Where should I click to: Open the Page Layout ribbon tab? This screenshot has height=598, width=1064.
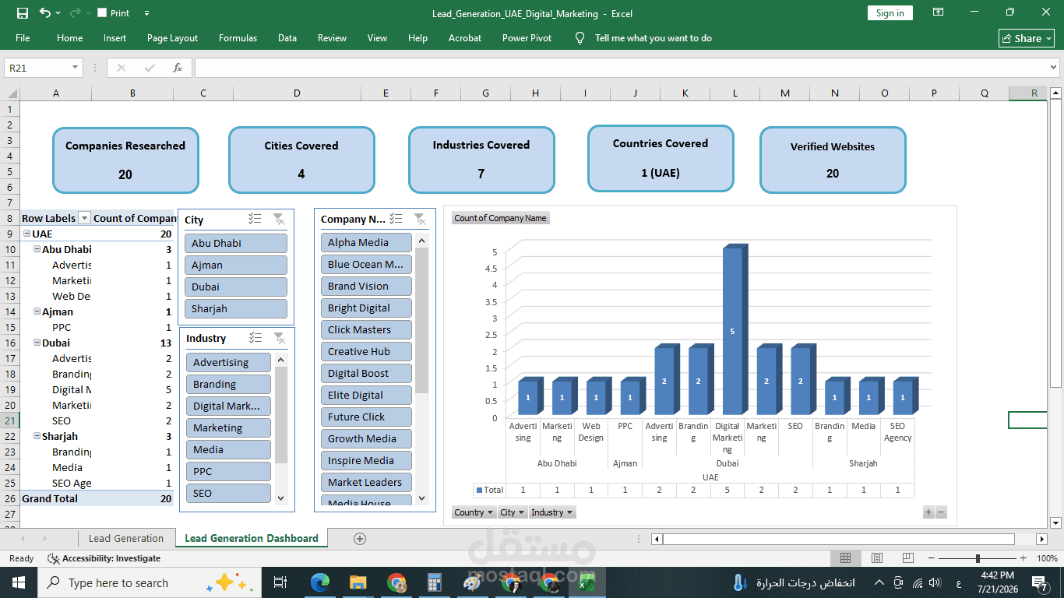coord(172,38)
